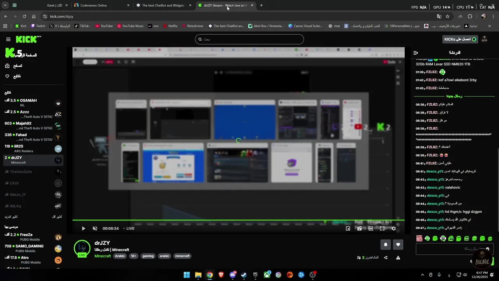Enter fullscreen mode in player
Viewport: 499px width, 281px height.
pyautogui.click(x=382, y=228)
